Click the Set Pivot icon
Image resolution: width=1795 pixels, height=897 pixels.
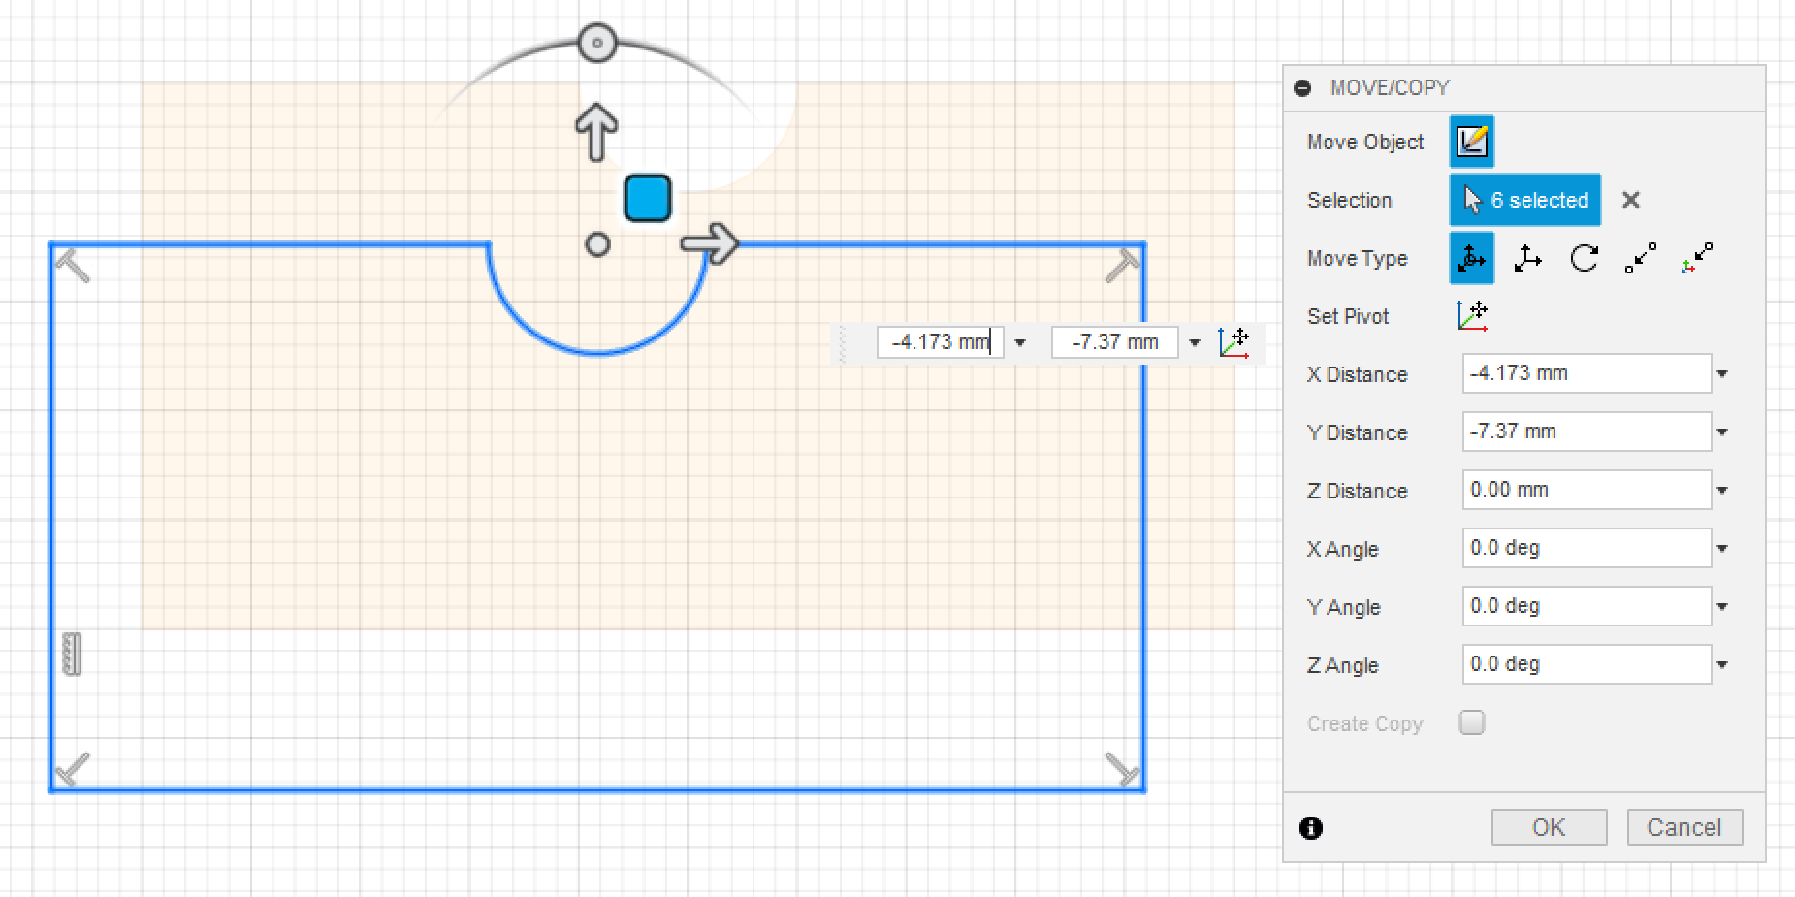pos(1471,315)
